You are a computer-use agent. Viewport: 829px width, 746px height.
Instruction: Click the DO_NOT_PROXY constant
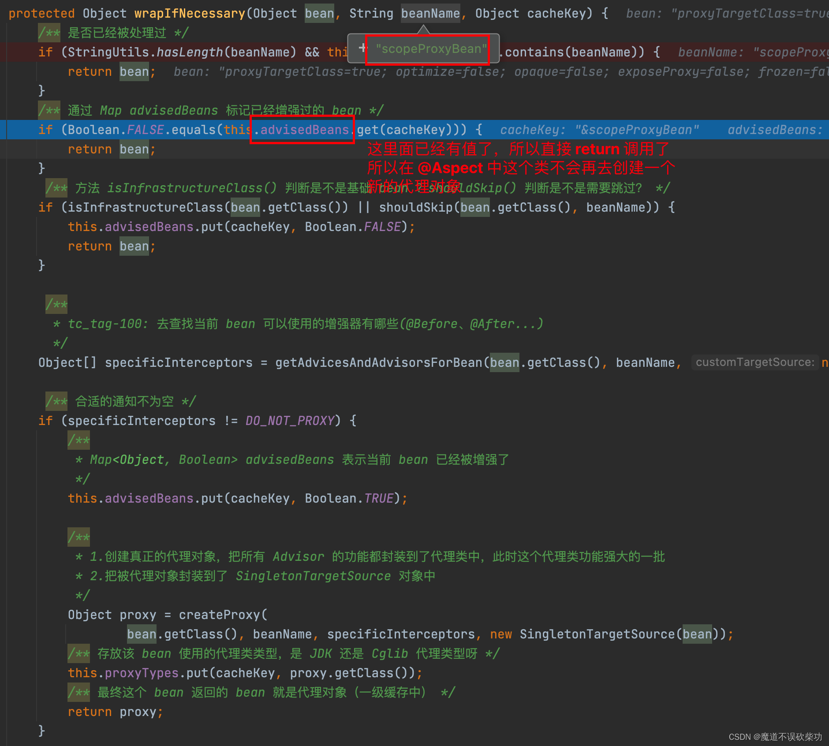coord(290,421)
